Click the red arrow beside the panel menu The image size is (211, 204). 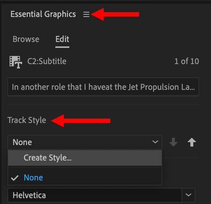pos(115,14)
